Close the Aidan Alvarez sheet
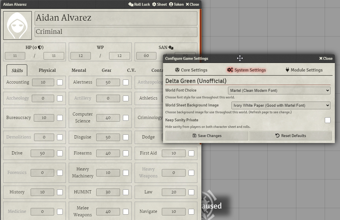 point(192,4)
